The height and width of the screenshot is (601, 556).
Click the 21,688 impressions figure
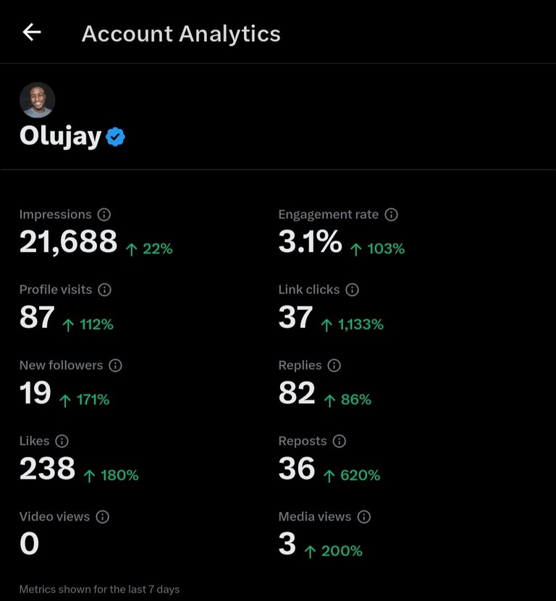tap(68, 241)
